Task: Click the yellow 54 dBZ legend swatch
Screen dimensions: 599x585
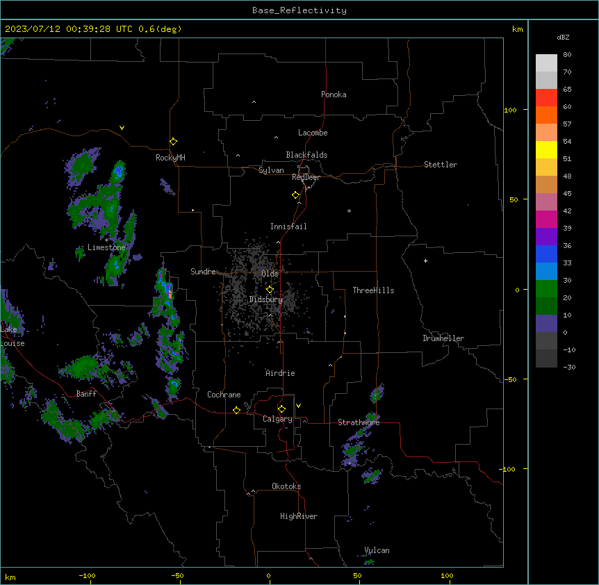Action: click(546, 149)
